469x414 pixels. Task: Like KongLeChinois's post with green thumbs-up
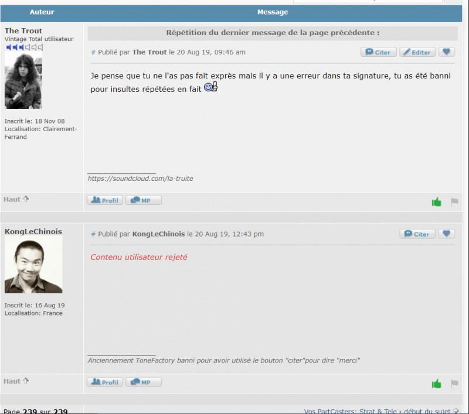point(436,384)
